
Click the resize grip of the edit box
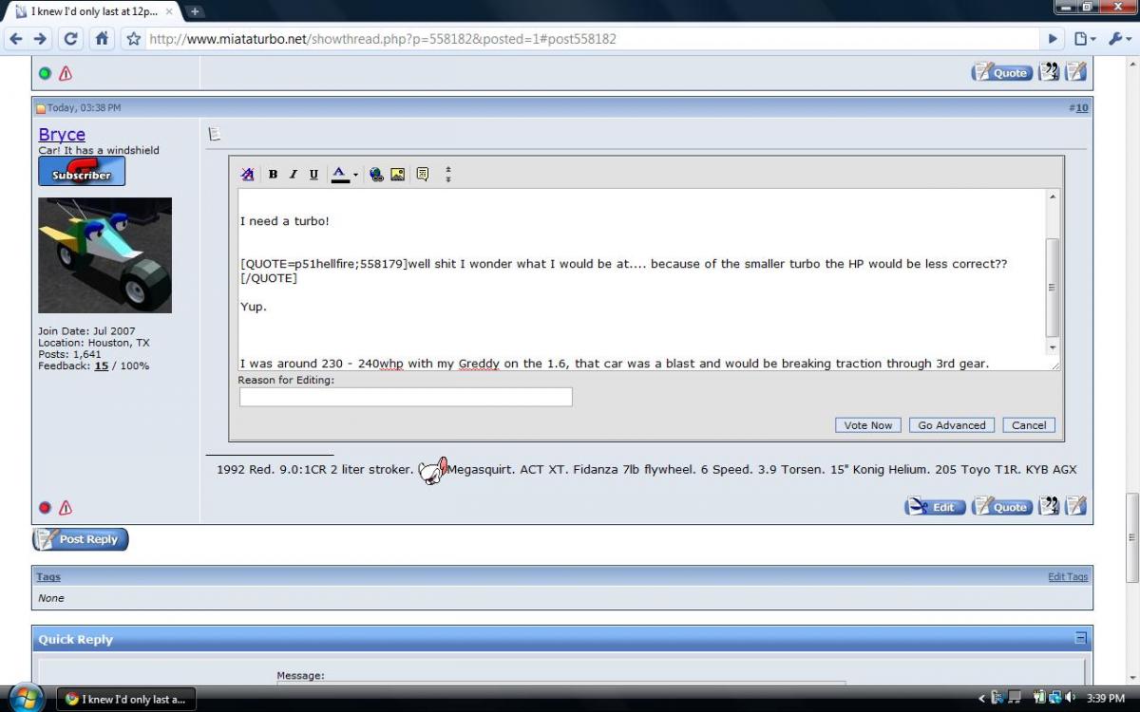click(x=1054, y=365)
